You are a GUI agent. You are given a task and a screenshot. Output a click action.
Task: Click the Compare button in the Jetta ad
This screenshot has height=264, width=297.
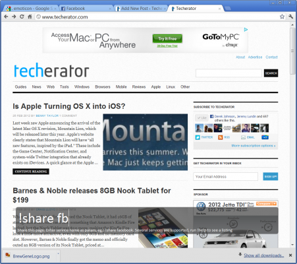click(267, 203)
